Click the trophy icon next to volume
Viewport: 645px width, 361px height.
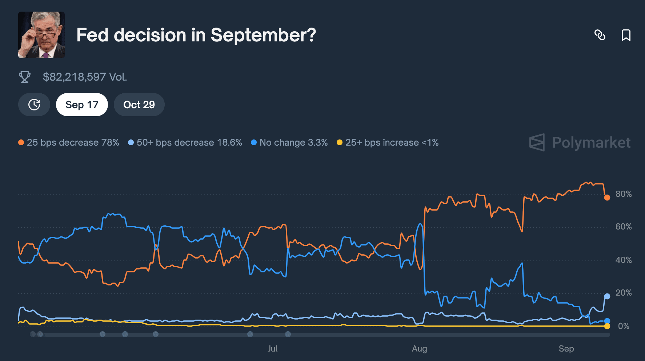(25, 77)
